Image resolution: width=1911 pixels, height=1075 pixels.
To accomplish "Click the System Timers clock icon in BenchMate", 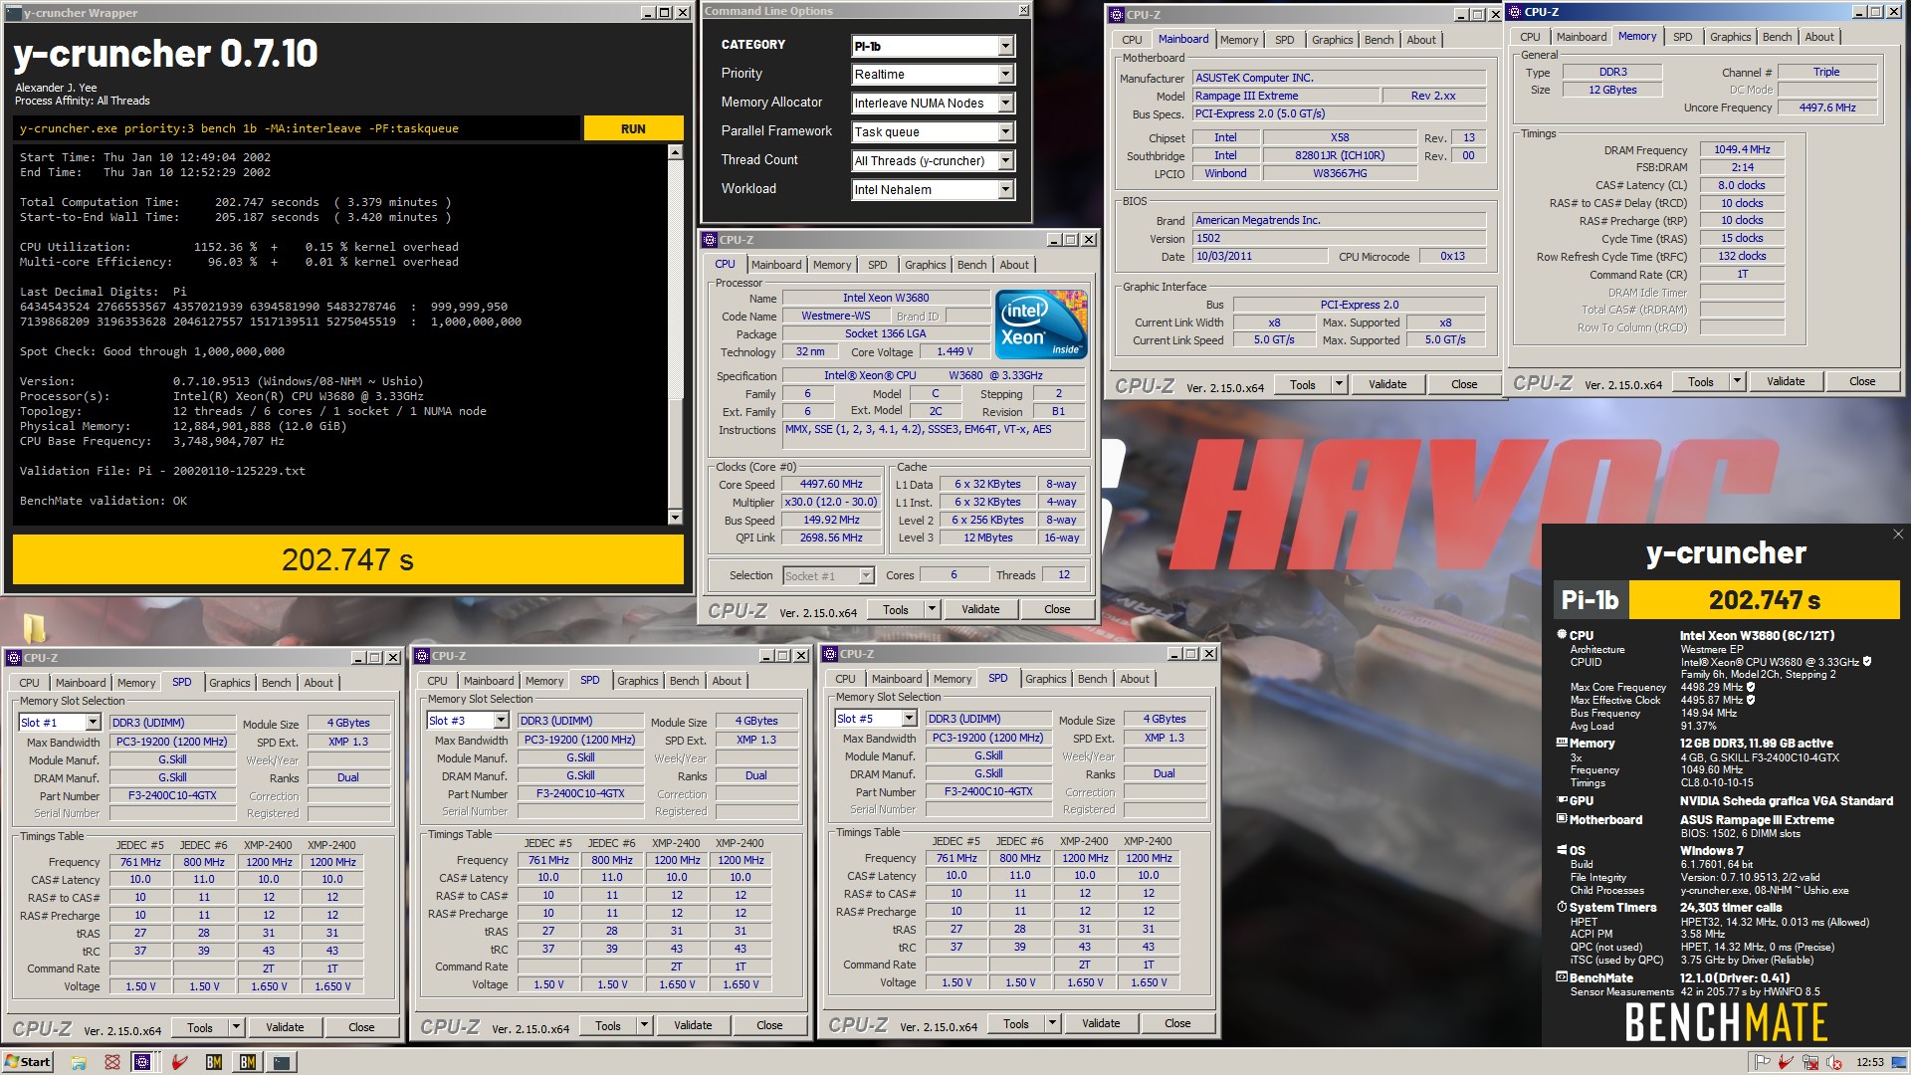I will point(1562,907).
